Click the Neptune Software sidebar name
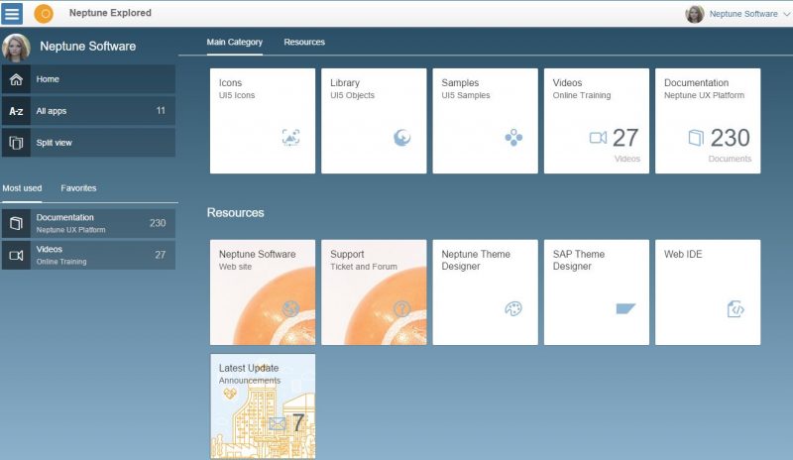 [x=88, y=47]
